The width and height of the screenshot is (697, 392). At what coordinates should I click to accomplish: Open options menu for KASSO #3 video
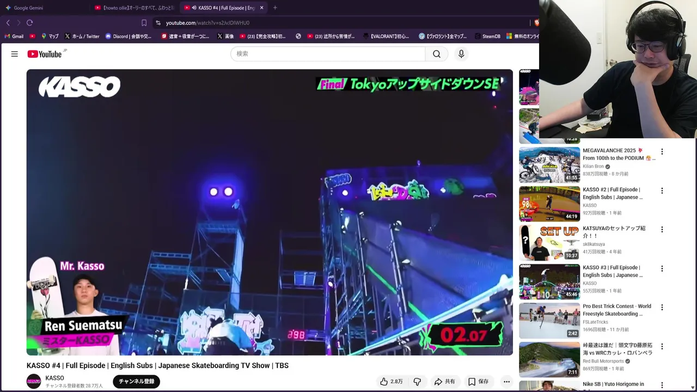tap(662, 269)
